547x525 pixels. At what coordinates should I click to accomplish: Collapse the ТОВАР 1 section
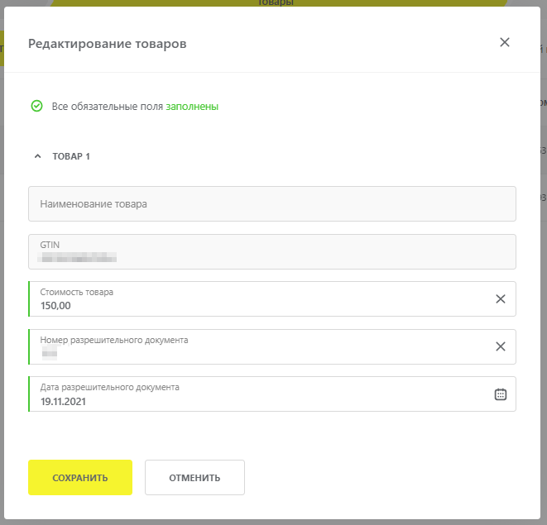click(38, 156)
